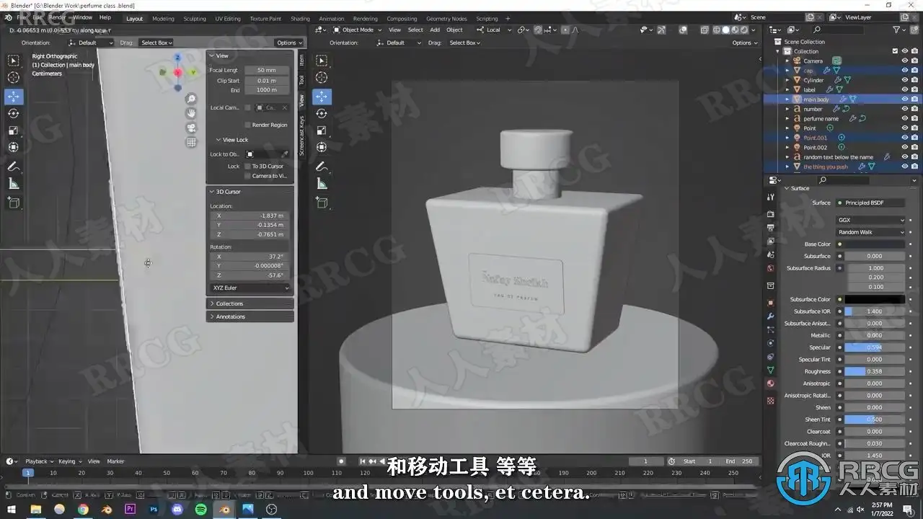Select the Cursor tool in right viewport
Viewport: 923px width, 519px height.
pyautogui.click(x=322, y=78)
